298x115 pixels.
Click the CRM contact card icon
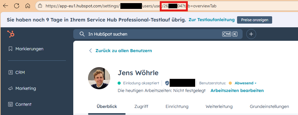[x=10, y=72]
